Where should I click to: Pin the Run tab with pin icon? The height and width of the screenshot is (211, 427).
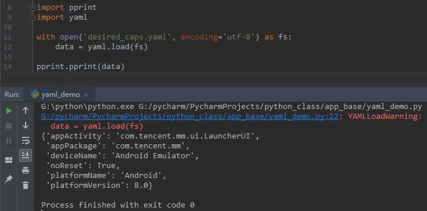[x=9, y=179]
